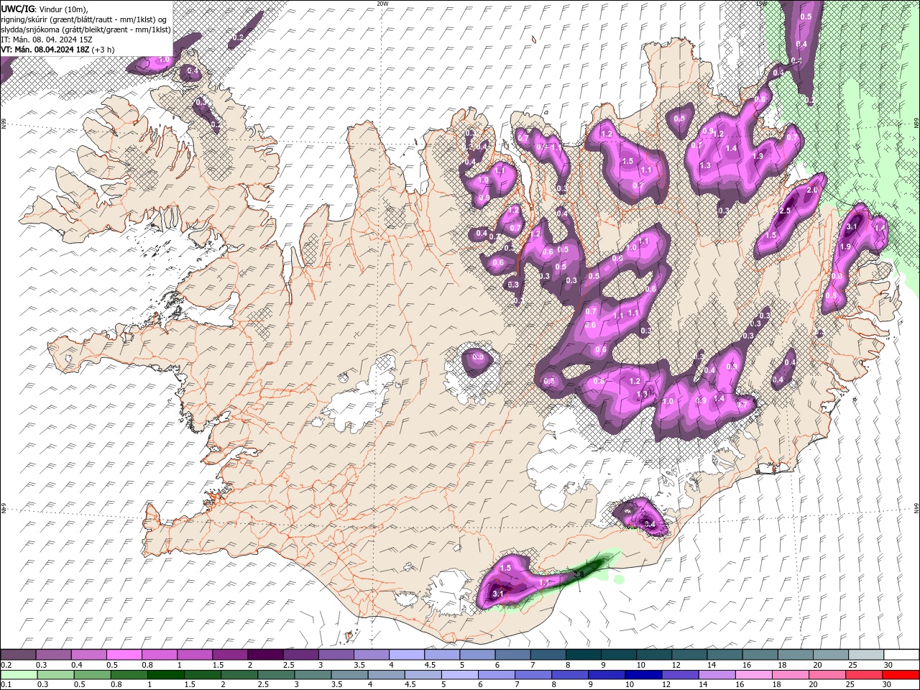Click the 6–7 periwinkle rain legend swatch

point(495,675)
